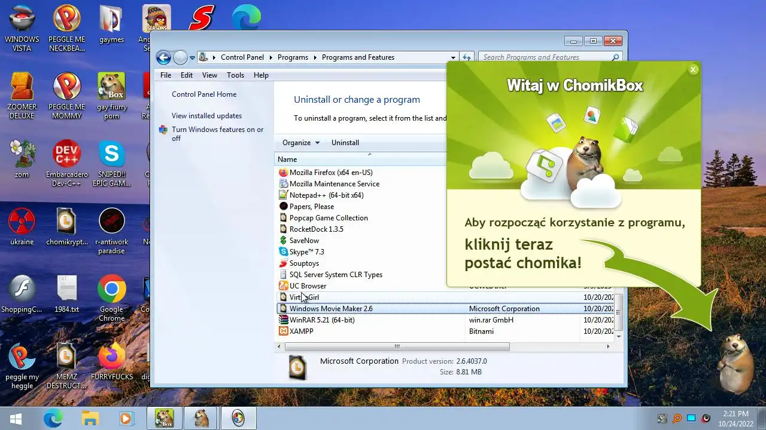Open WINDOWS VISTA desktop icon

point(22,28)
